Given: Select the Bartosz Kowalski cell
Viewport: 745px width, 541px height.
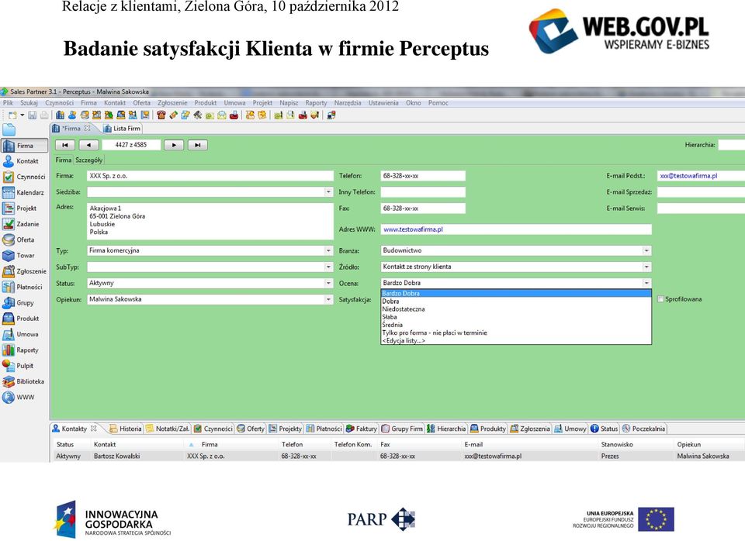Looking at the screenshot, I should click(x=117, y=456).
